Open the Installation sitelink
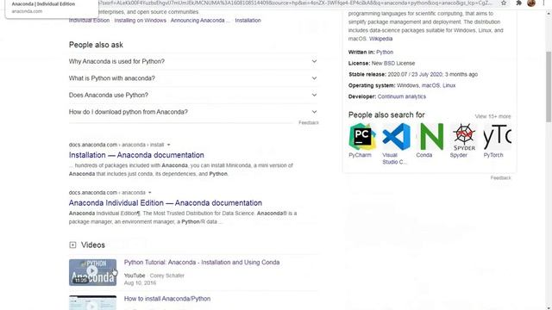 click(248, 21)
